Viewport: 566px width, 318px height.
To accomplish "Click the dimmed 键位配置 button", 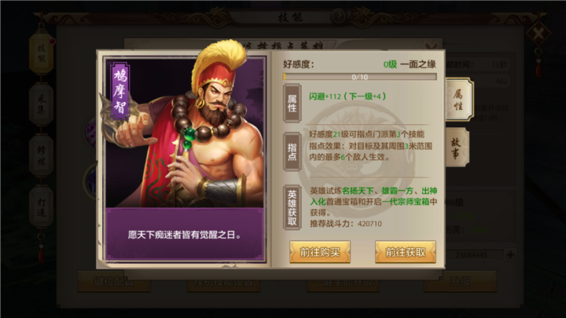I will (x=114, y=281).
